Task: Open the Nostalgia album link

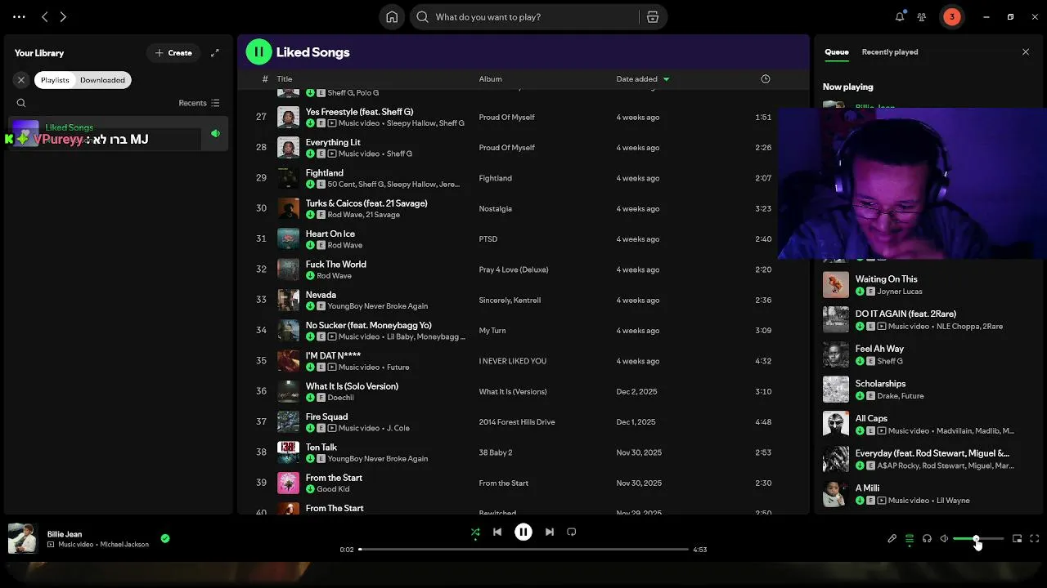Action: click(x=495, y=209)
